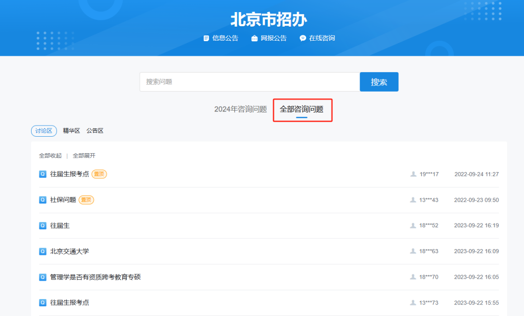The image size is (524, 316).
Task: Switch to the 公告区 section
Action: [x=95, y=131]
